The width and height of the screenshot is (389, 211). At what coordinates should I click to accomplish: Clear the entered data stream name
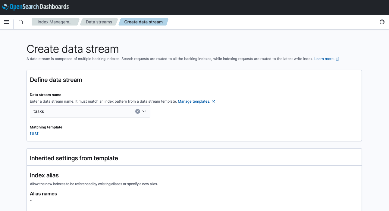(137, 111)
